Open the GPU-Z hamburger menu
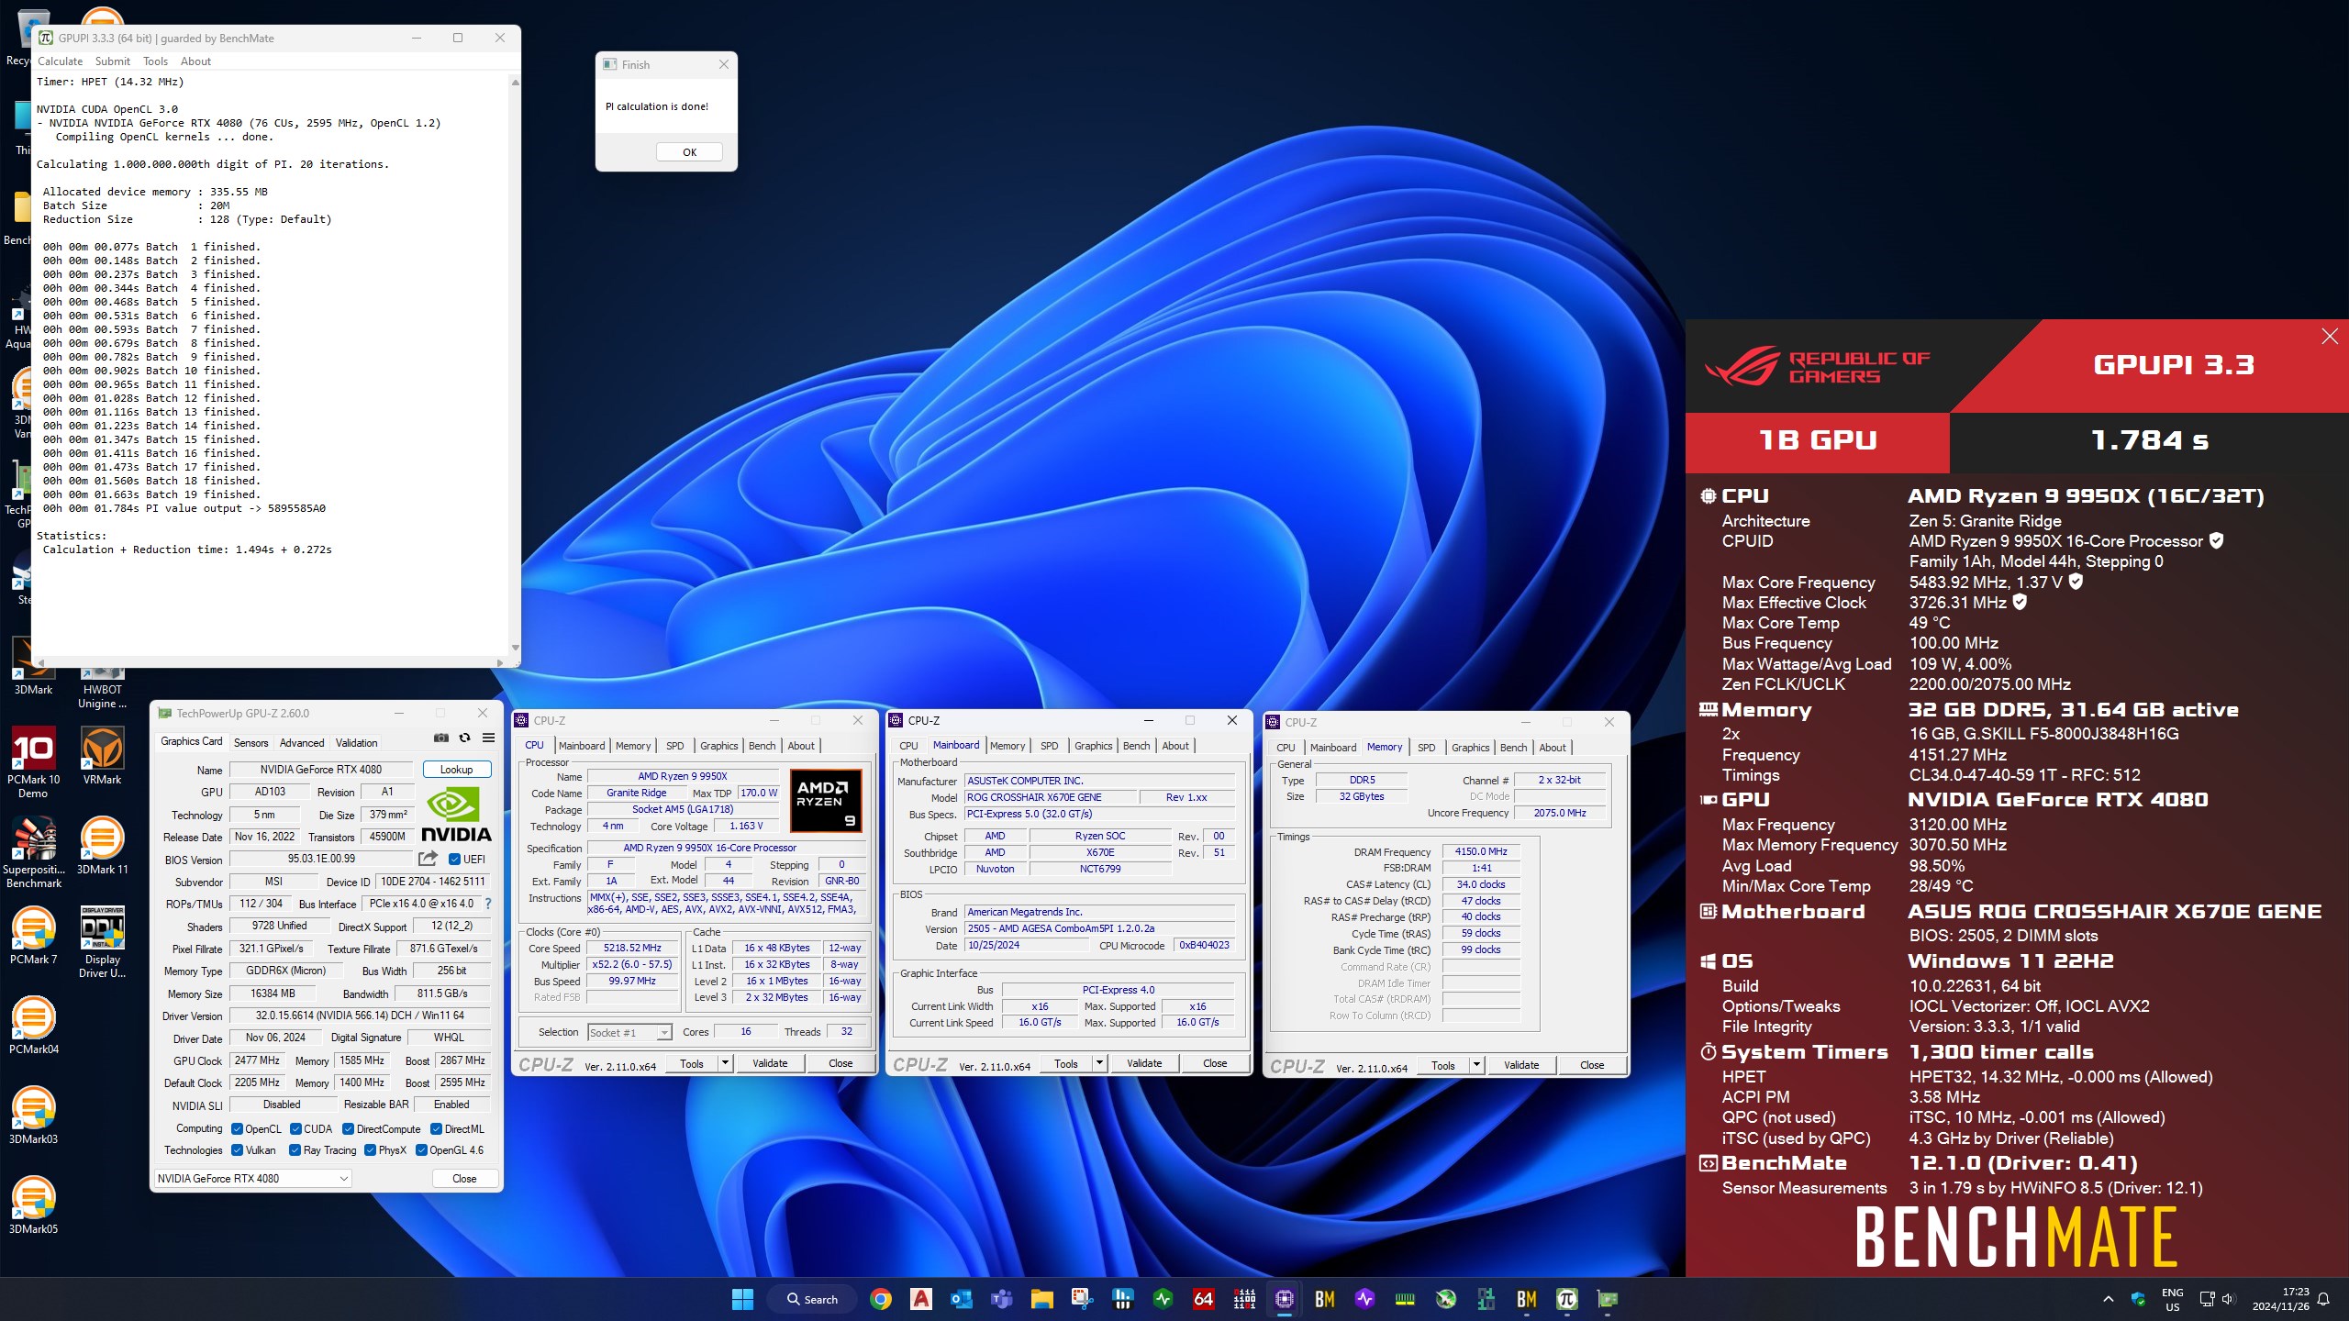 point(488,738)
